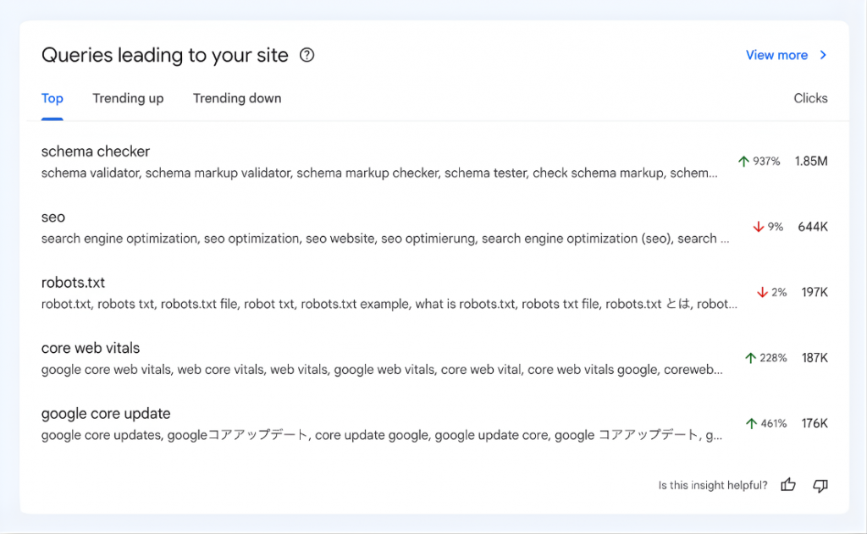
Task: Select the Top tab
Action: tap(52, 98)
